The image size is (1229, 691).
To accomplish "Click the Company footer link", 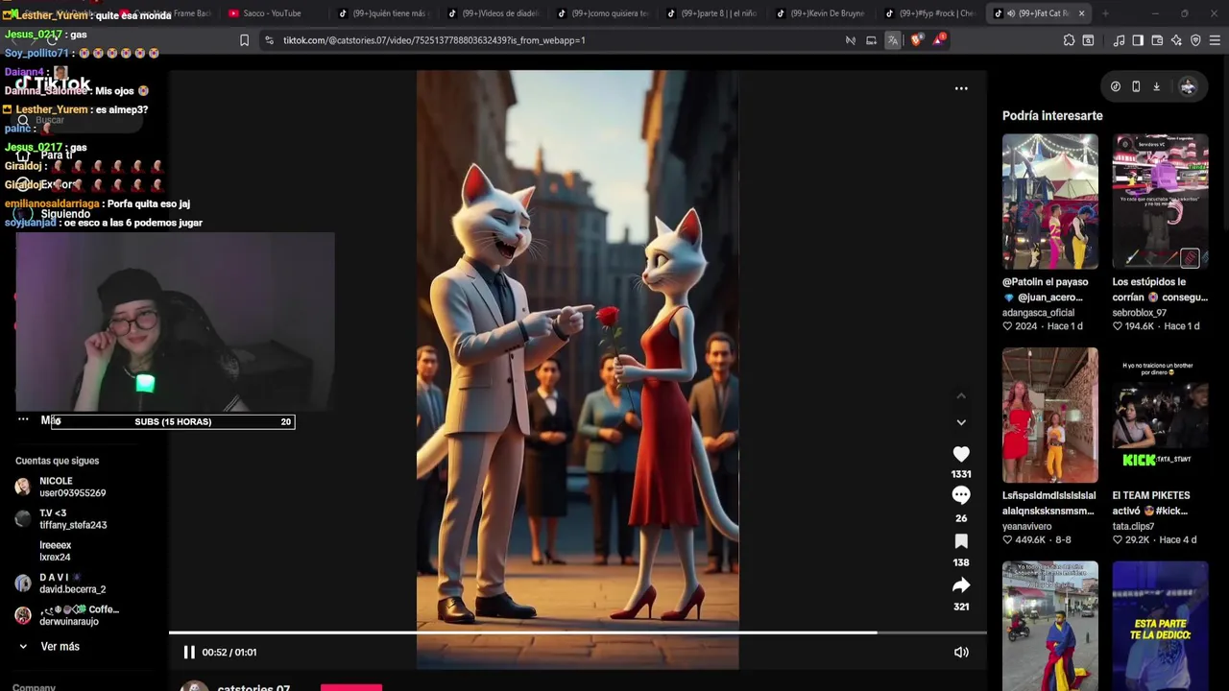I will [x=35, y=687].
